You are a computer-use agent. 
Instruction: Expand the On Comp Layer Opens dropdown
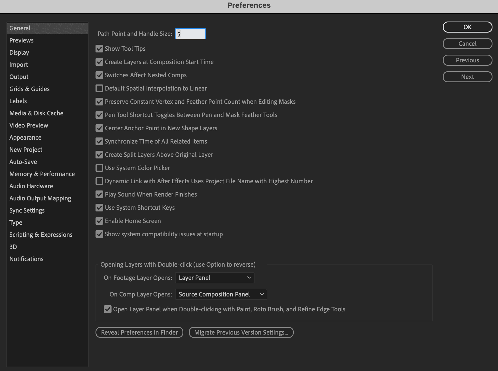pyautogui.click(x=221, y=295)
